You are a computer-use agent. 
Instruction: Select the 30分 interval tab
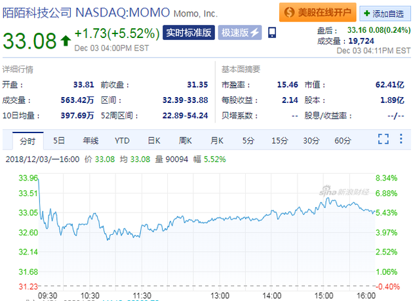pyautogui.click(x=311, y=140)
